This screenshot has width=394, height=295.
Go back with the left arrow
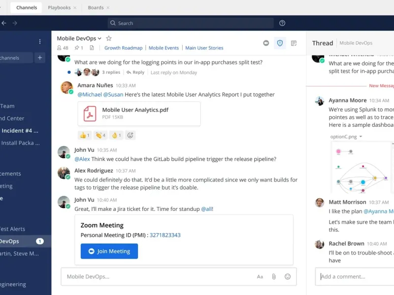coord(4,23)
